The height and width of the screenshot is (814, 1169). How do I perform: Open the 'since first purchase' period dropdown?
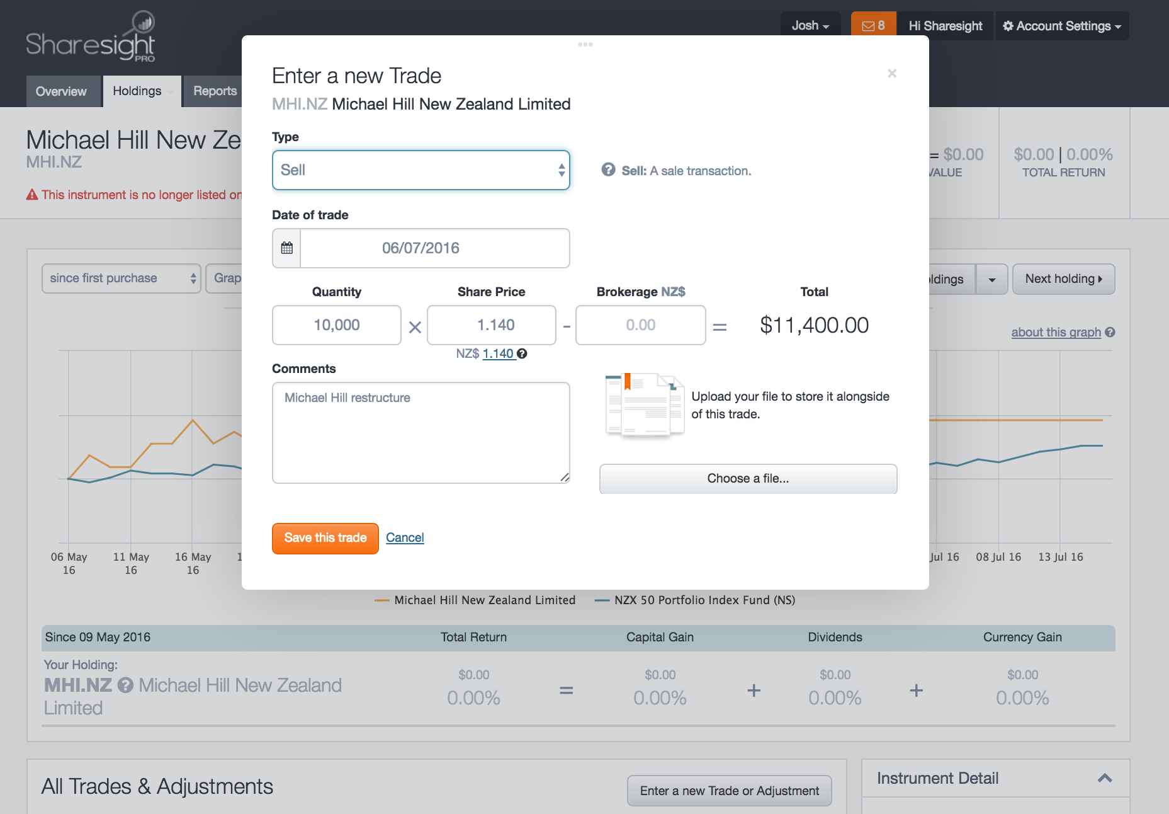[x=121, y=278]
